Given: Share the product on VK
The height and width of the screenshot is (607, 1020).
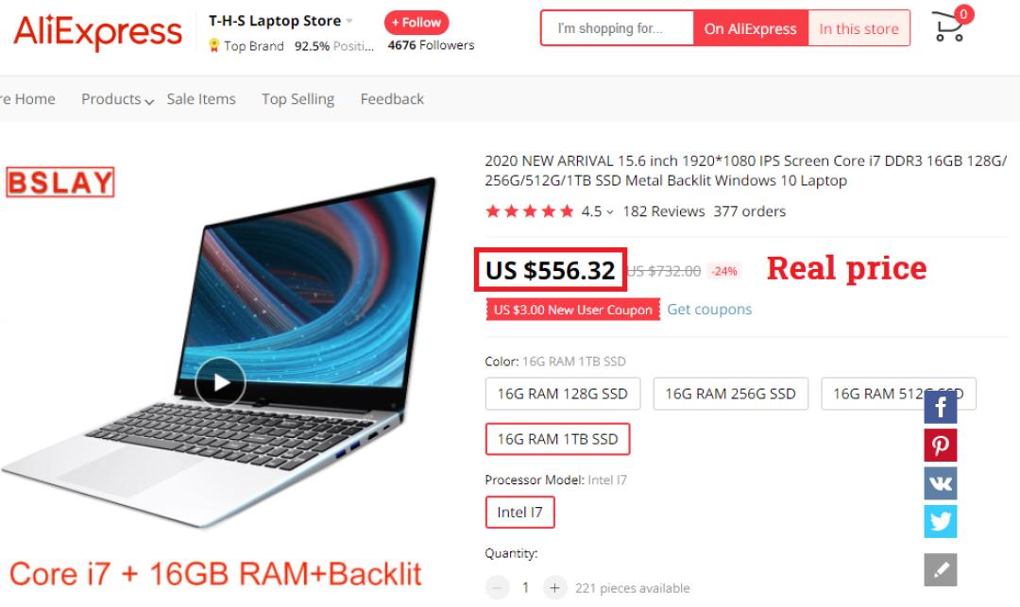Looking at the screenshot, I should [940, 483].
